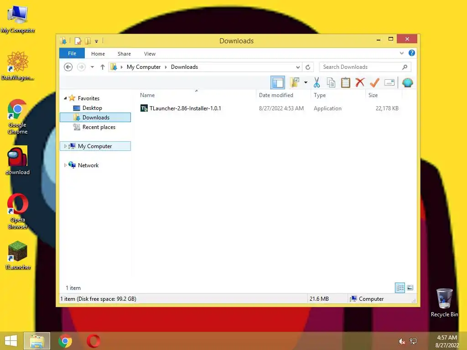
Task: Click the orange checkmark Properties icon
Action: 374,82
